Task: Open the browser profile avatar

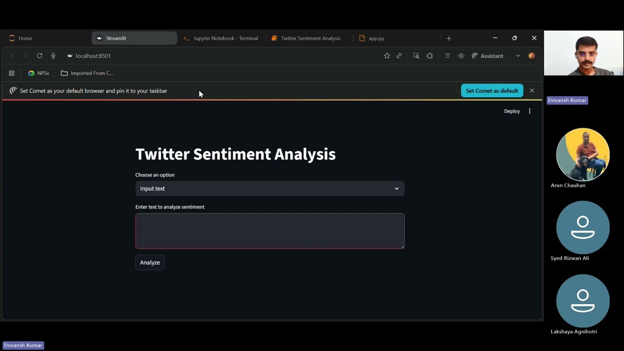Action: pos(532,56)
